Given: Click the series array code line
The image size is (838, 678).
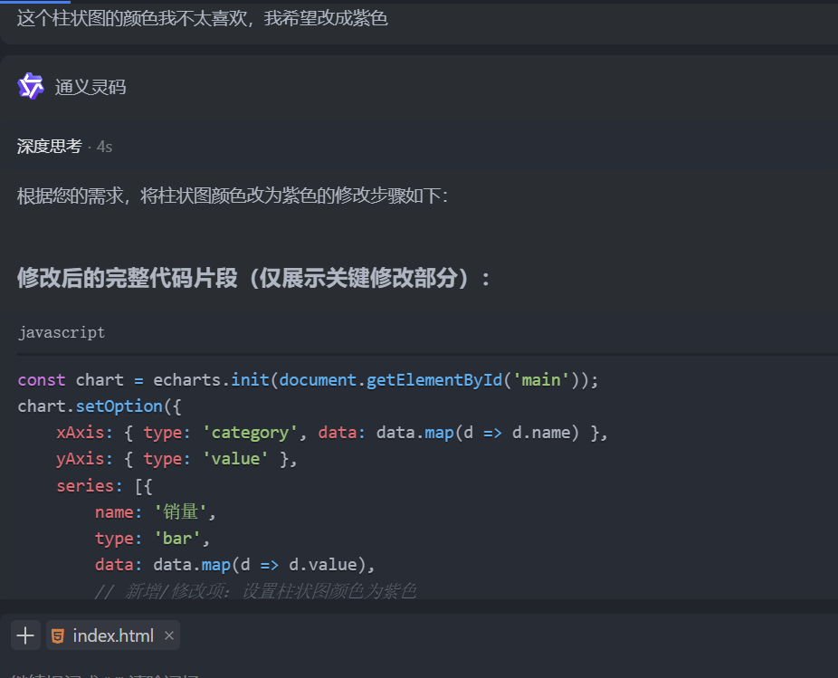Looking at the screenshot, I should [104, 485].
